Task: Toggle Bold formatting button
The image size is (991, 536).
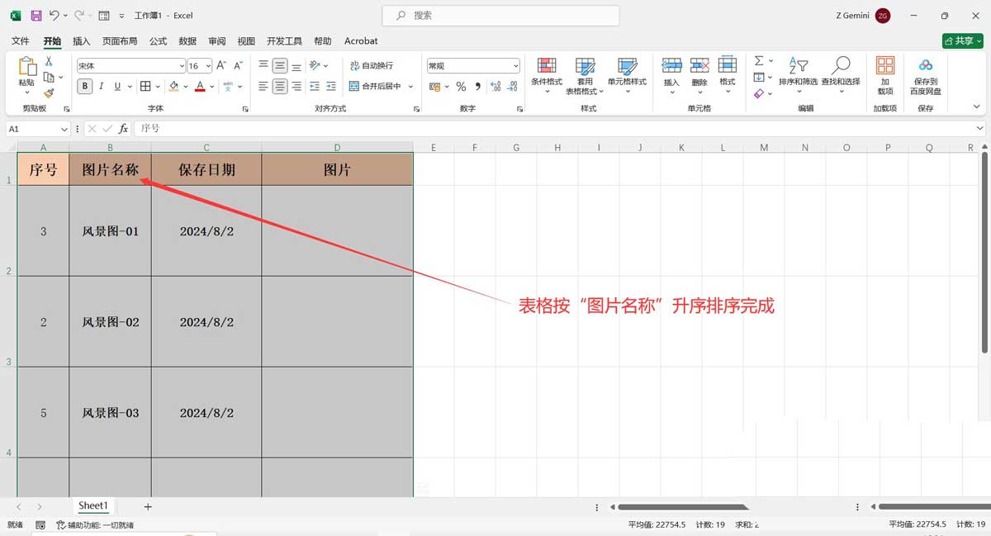Action: click(85, 86)
